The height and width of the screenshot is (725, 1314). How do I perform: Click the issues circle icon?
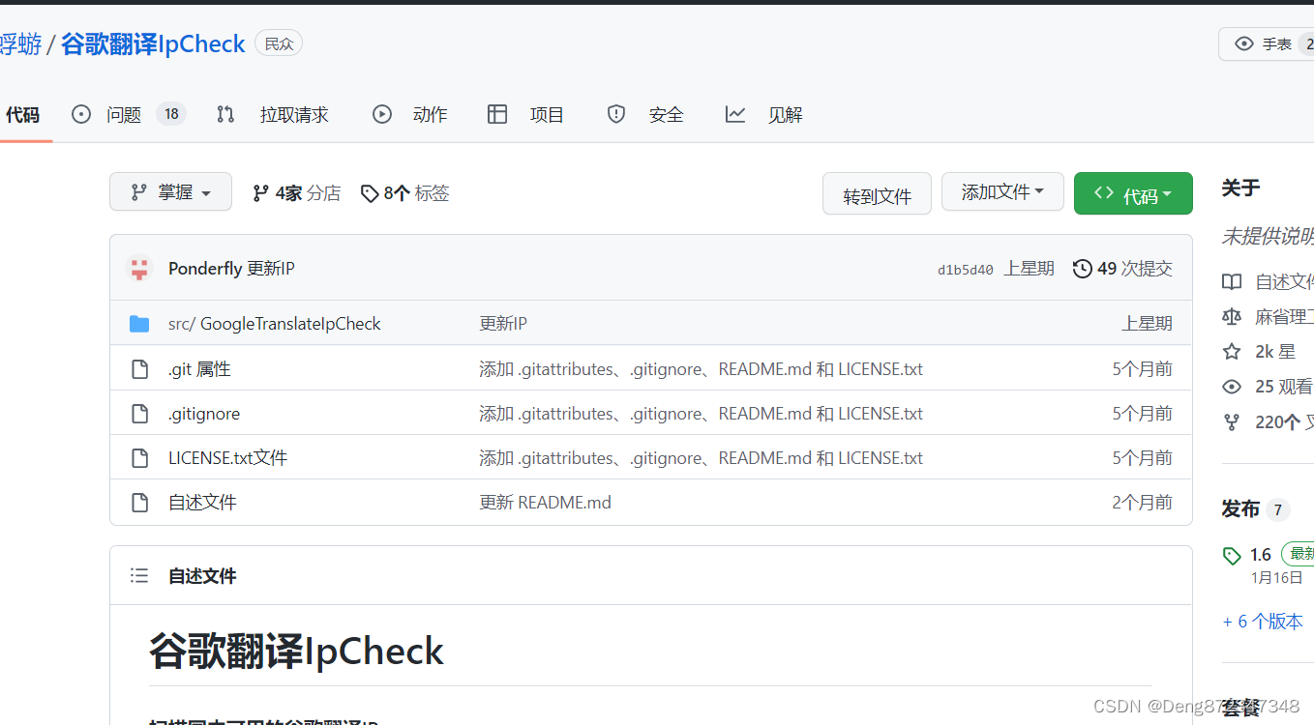pos(81,114)
